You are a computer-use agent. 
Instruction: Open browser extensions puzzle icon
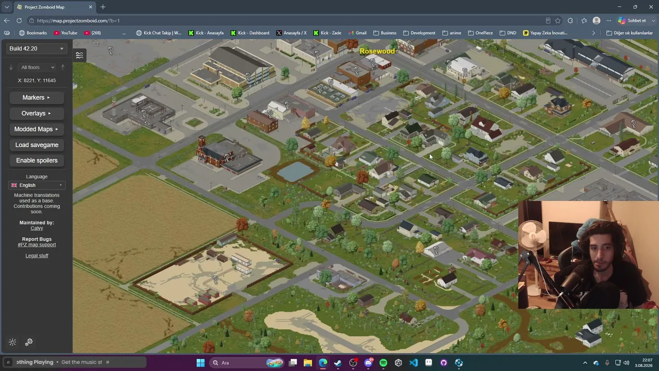pyautogui.click(x=570, y=21)
